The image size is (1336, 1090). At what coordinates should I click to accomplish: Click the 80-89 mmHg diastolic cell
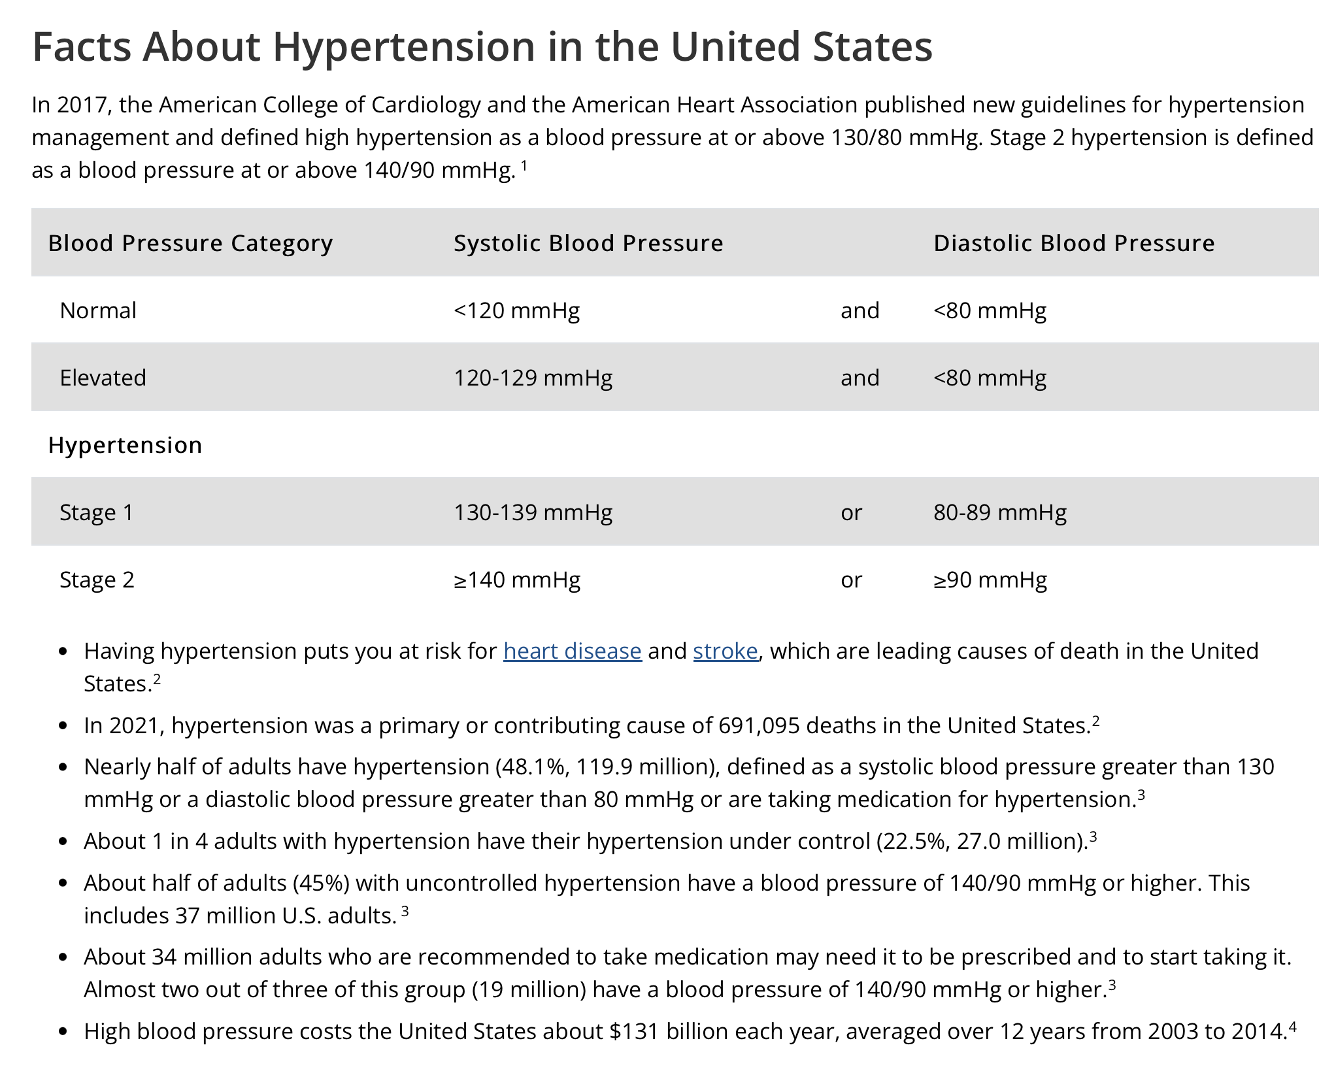pos(999,512)
